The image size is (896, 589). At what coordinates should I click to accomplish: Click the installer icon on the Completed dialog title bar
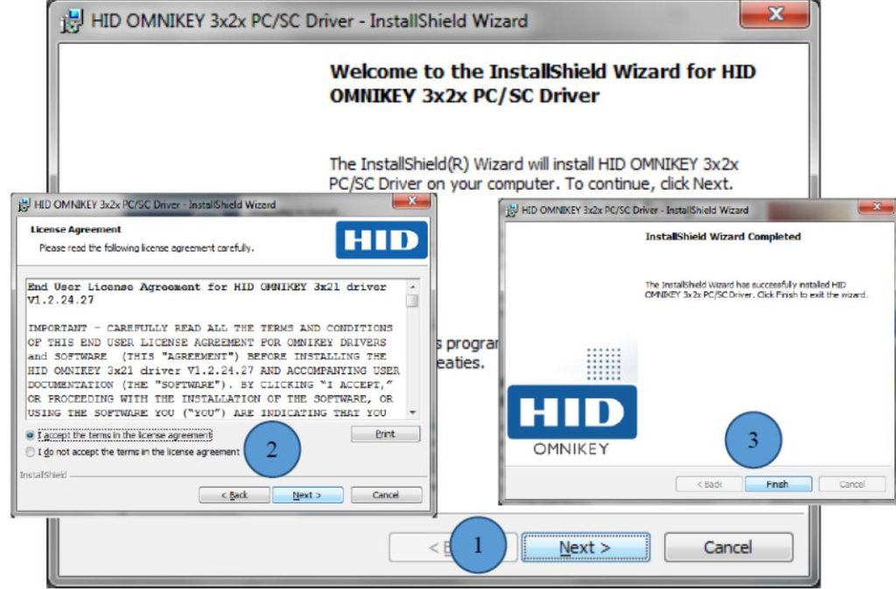pos(514,210)
